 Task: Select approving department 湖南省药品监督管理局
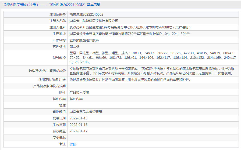(x=86, y=112)
